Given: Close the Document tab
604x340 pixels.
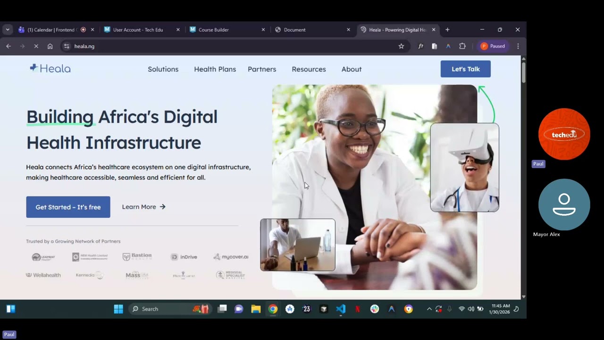Looking at the screenshot, I should (x=349, y=30).
